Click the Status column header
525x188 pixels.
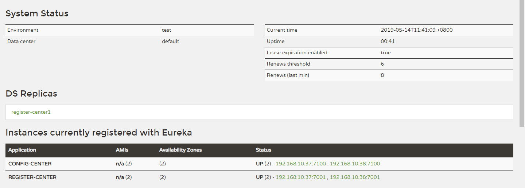[x=263, y=150]
